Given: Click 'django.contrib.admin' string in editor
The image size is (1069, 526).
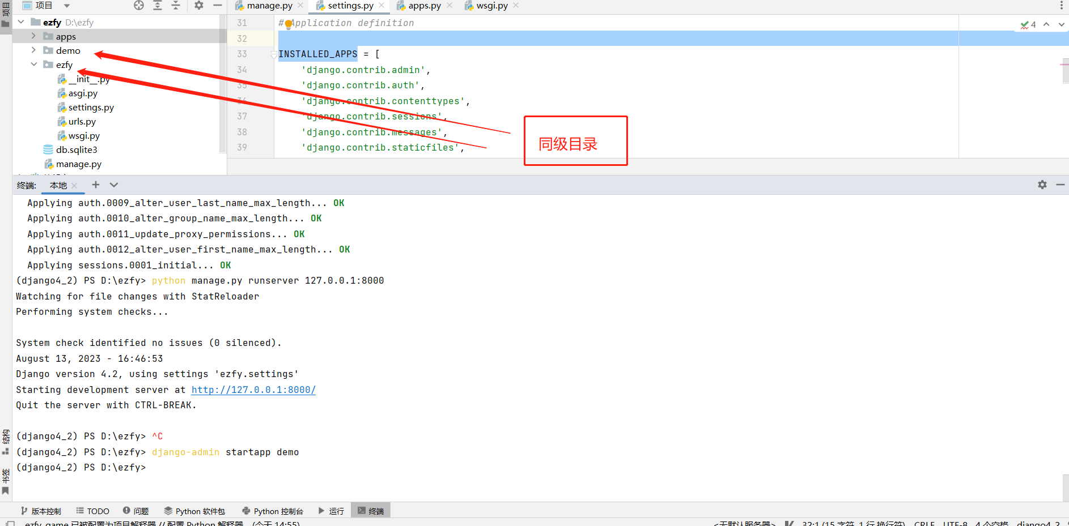Looking at the screenshot, I should (363, 70).
